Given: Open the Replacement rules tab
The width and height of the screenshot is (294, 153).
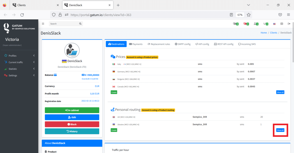Looking at the screenshot, I should tap(158, 44).
